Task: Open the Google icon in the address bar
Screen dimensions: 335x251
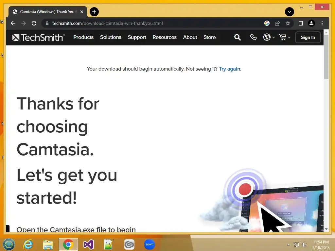Action: [x=267, y=23]
